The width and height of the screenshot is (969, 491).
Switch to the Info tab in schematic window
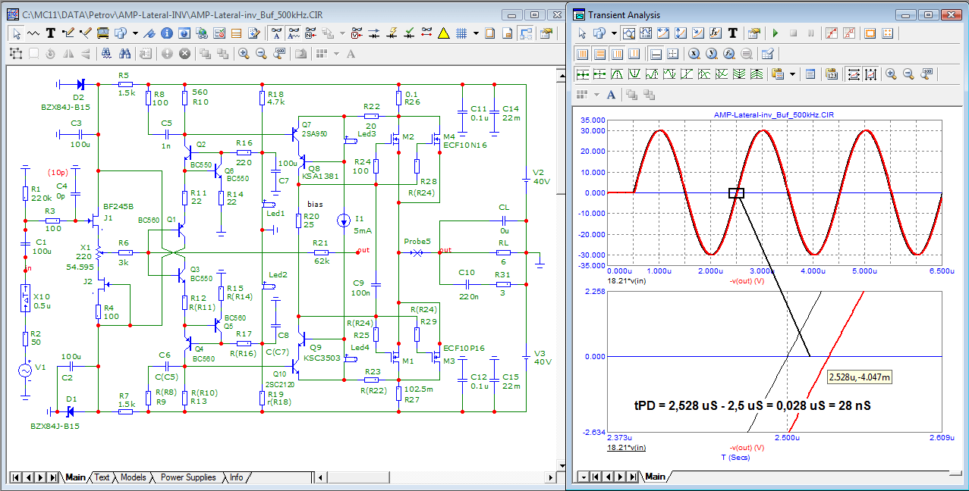(x=237, y=477)
